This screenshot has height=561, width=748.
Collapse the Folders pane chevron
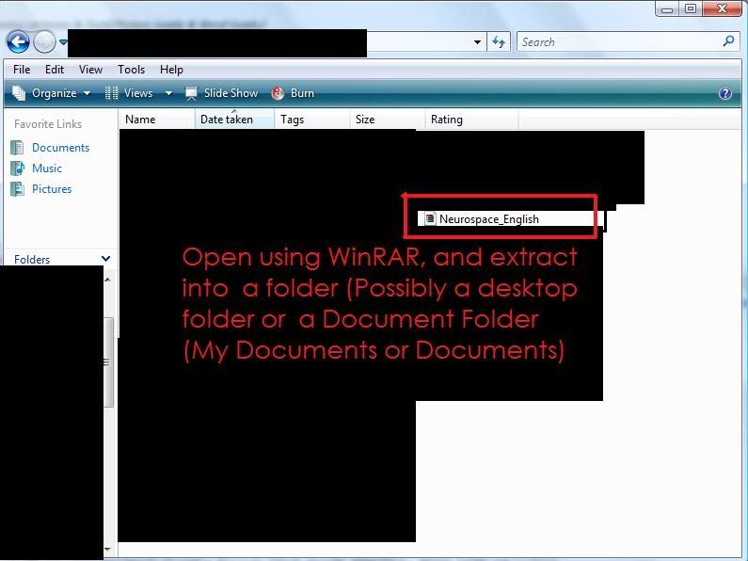(105, 259)
